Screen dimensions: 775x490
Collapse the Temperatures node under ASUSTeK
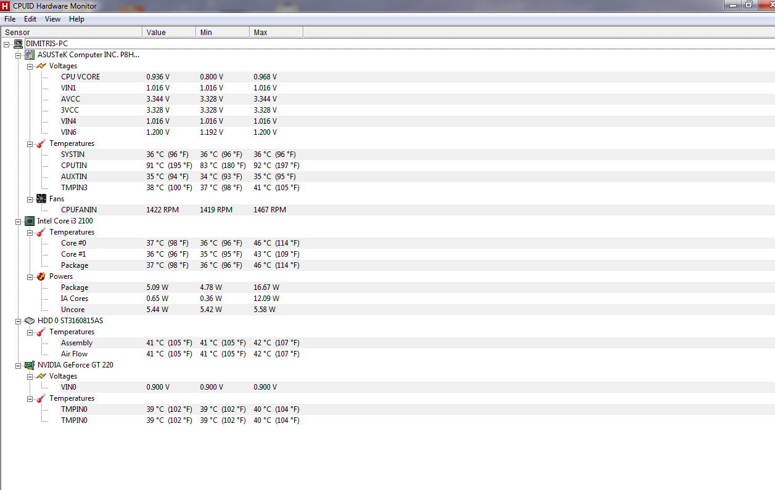pos(30,143)
